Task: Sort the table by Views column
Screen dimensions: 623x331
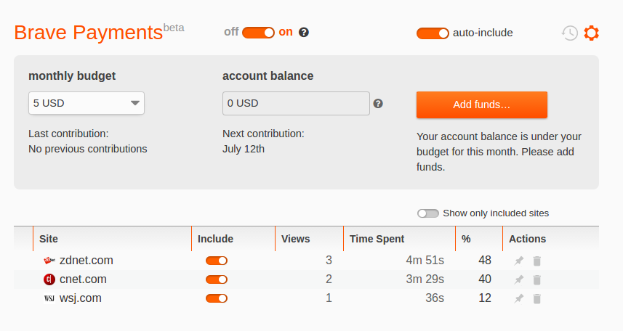Action: point(295,239)
